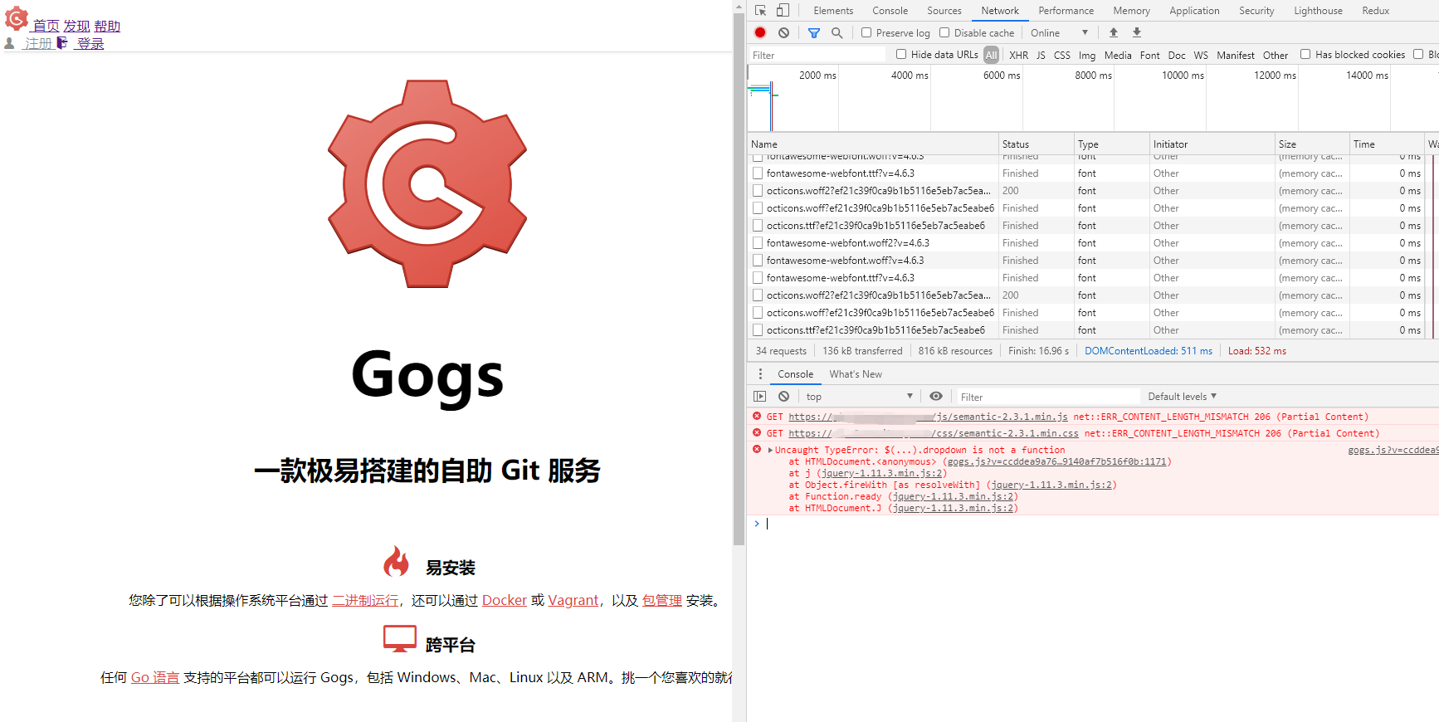Click the import HAR upload icon
The height and width of the screenshot is (722, 1439).
click(1114, 33)
